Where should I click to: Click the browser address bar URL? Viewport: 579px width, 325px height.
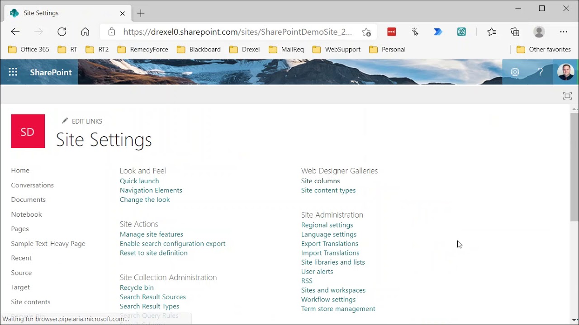pyautogui.click(x=237, y=32)
